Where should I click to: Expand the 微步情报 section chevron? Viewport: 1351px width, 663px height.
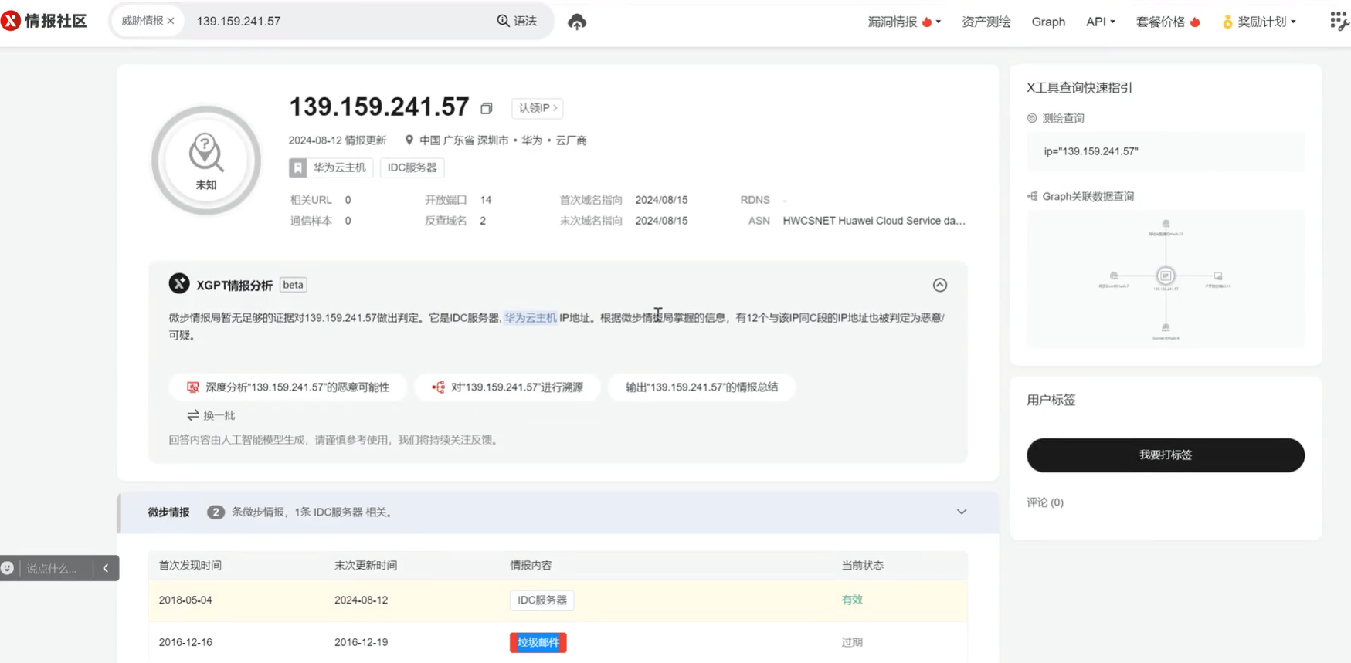(x=962, y=512)
